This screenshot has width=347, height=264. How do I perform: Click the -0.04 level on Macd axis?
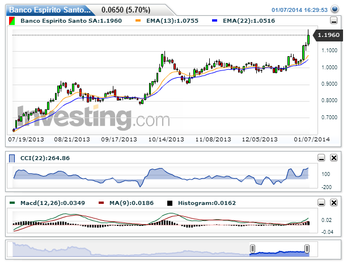pos(327,232)
